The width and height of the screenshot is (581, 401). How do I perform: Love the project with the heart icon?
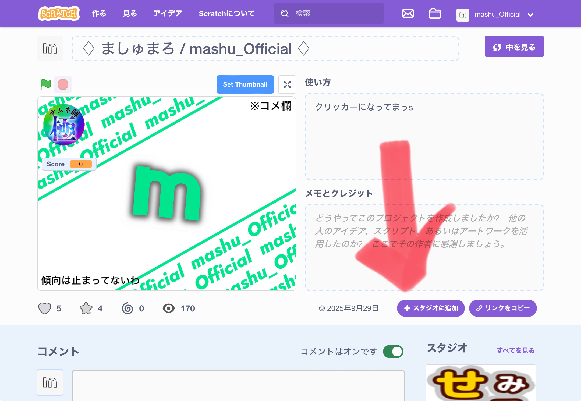pos(45,308)
